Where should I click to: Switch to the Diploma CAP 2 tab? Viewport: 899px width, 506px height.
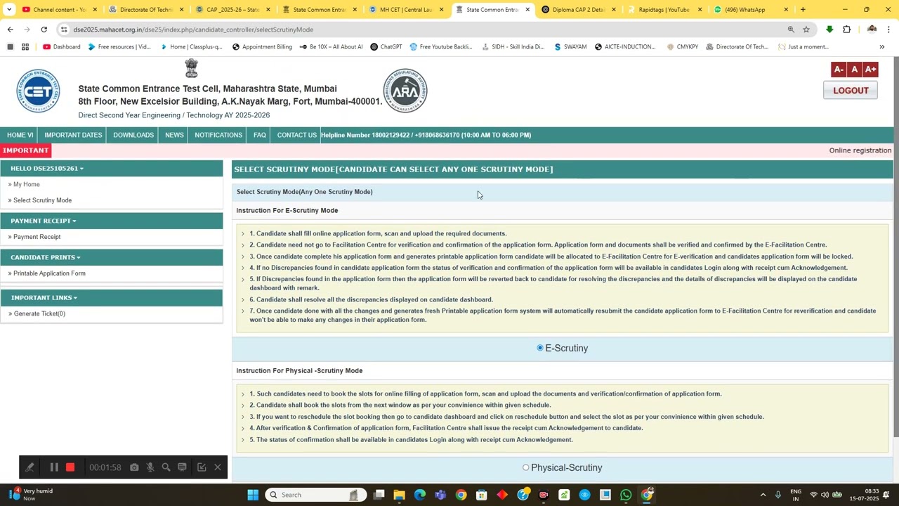[x=578, y=10]
